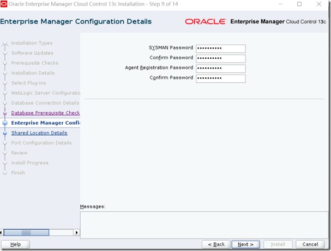331x251 pixels.
Task: Click the Confirm Password field below Agent Registration
Action: (x=221, y=78)
